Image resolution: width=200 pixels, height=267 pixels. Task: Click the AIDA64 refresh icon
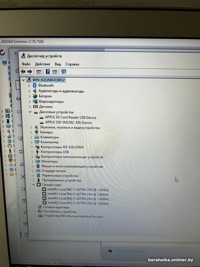click(2, 52)
